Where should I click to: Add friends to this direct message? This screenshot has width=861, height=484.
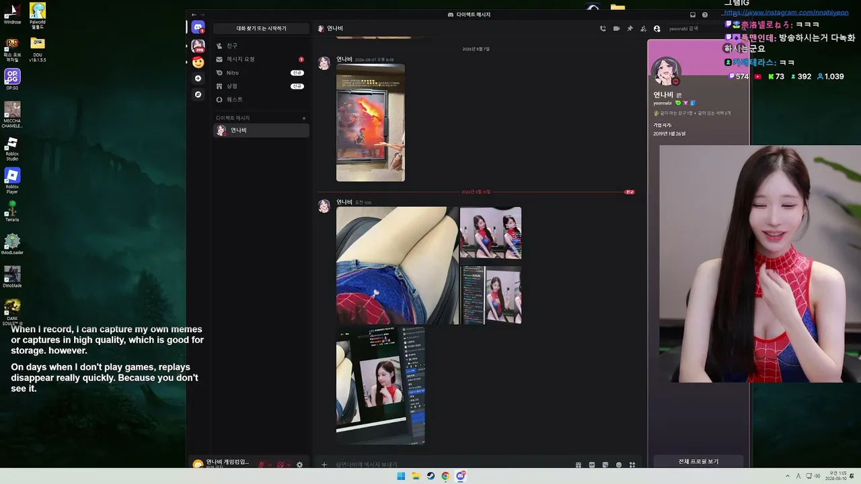643,29
